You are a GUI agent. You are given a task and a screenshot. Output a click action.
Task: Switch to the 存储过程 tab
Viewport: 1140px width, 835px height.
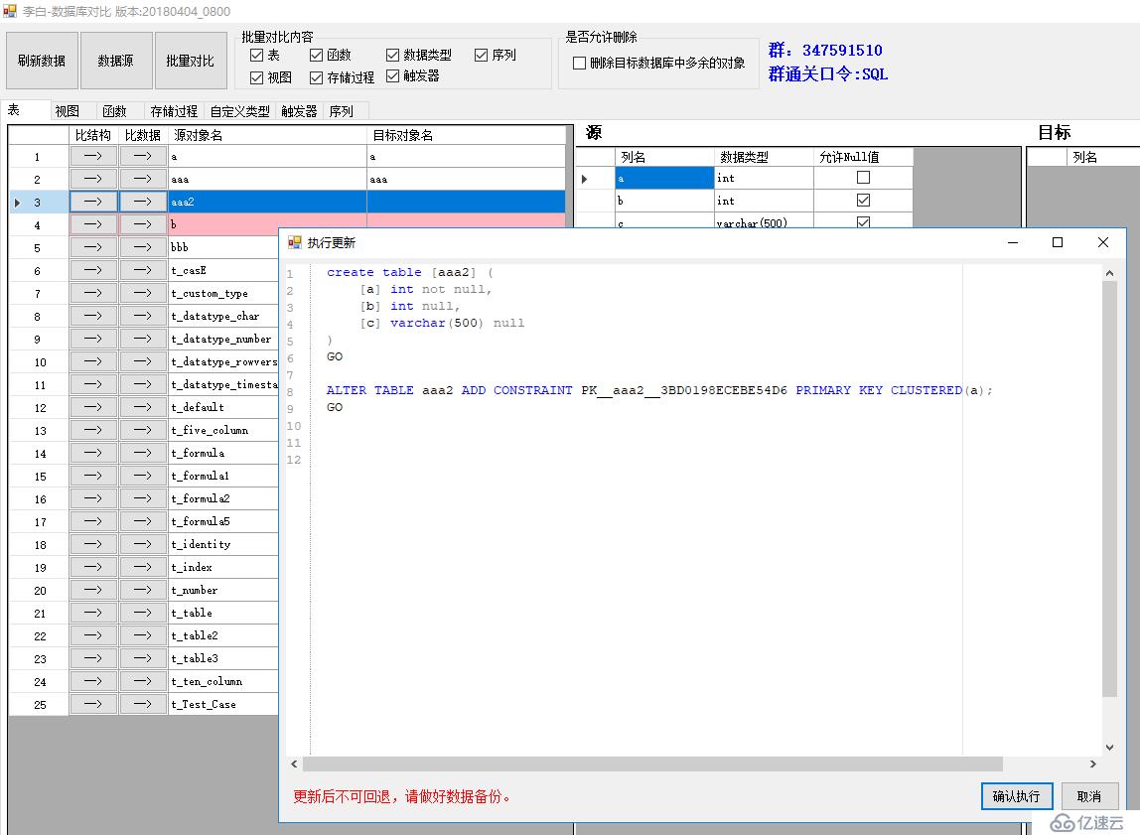(x=173, y=111)
